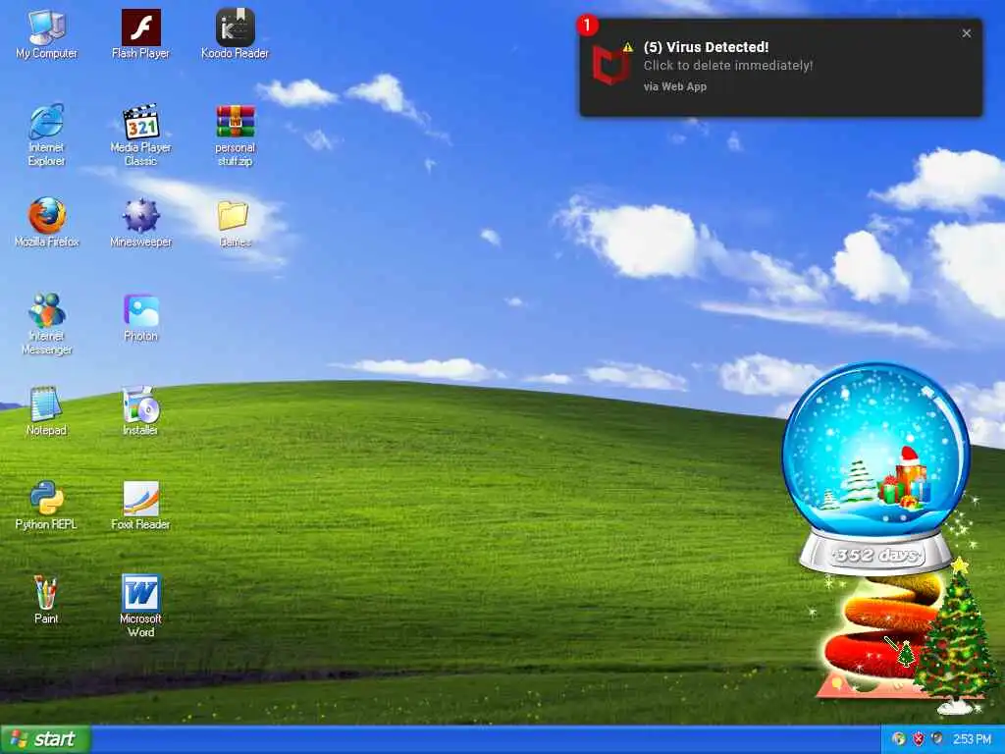Launch the Flash Player shortcut
This screenshot has width=1005, height=754.
140,34
